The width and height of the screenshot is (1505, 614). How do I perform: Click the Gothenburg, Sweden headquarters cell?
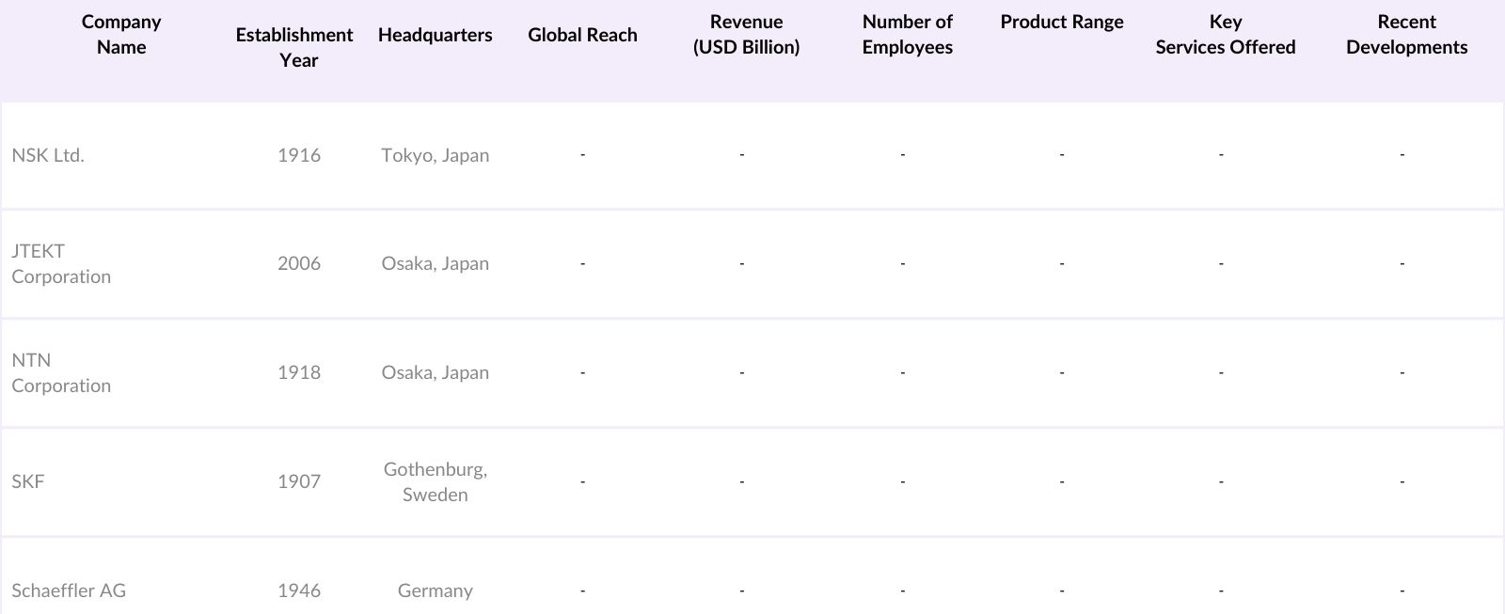pos(436,481)
